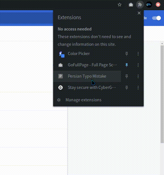Click the Persian Typo Mistake P icon
This screenshot has height=175, width=164.
click(x=61, y=76)
